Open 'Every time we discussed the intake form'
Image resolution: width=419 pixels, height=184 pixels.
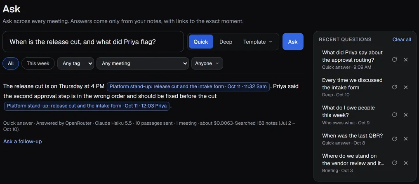[352, 87]
